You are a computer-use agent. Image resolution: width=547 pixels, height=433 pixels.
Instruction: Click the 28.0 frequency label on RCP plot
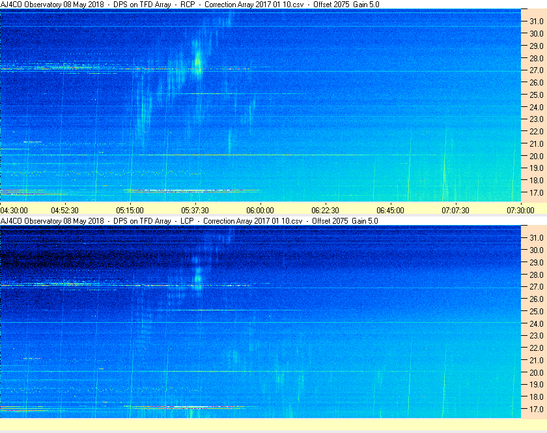tap(537, 58)
